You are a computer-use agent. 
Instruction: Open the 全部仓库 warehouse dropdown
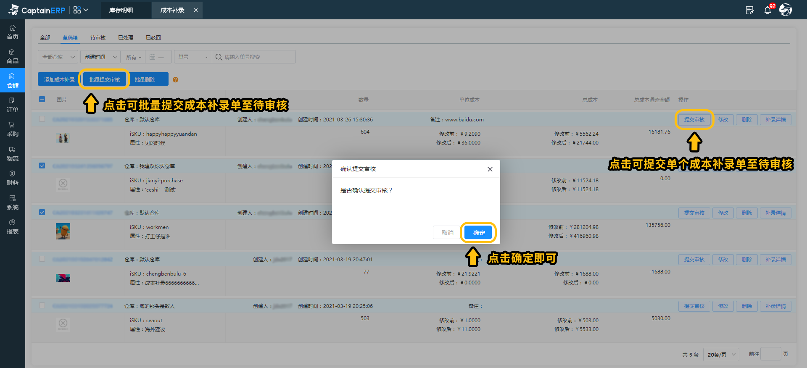[x=58, y=57]
